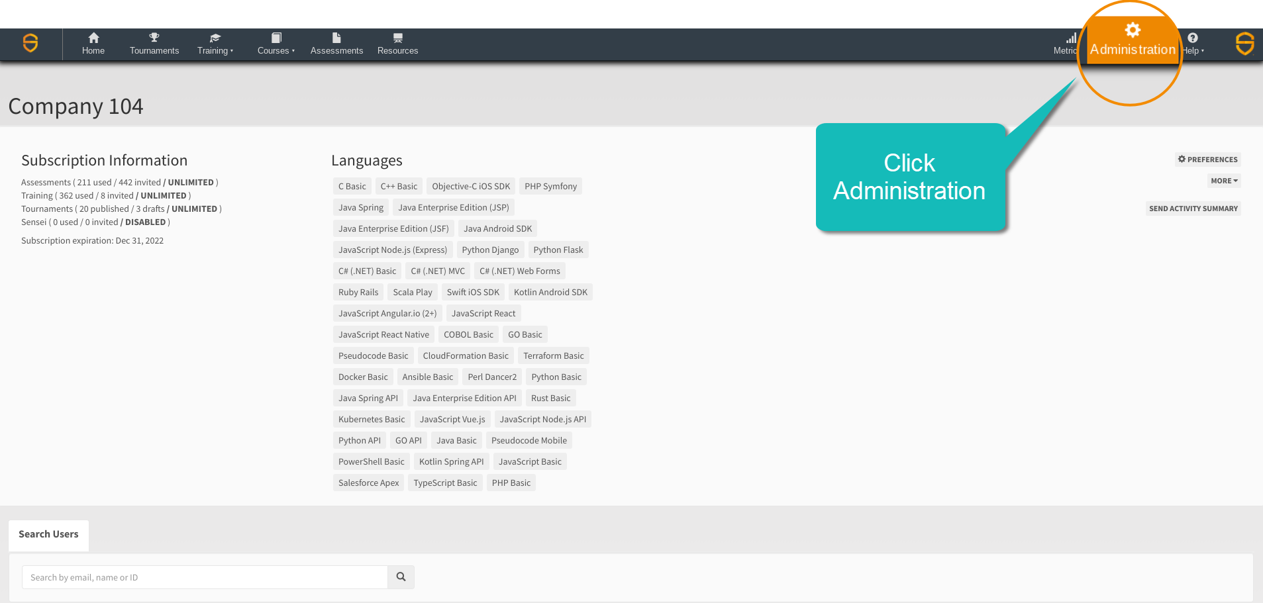
Task: Expand the Courses dropdown
Action: [x=276, y=50]
